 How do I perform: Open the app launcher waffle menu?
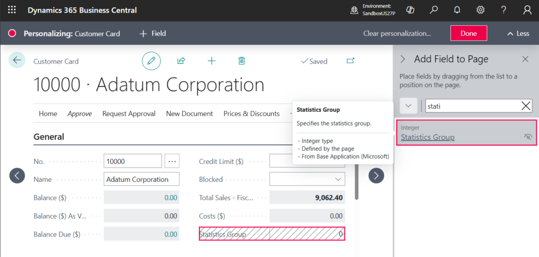(12, 10)
